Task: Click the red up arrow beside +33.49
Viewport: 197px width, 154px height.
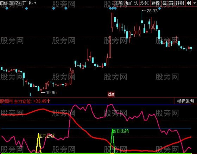Action: click(x=49, y=101)
